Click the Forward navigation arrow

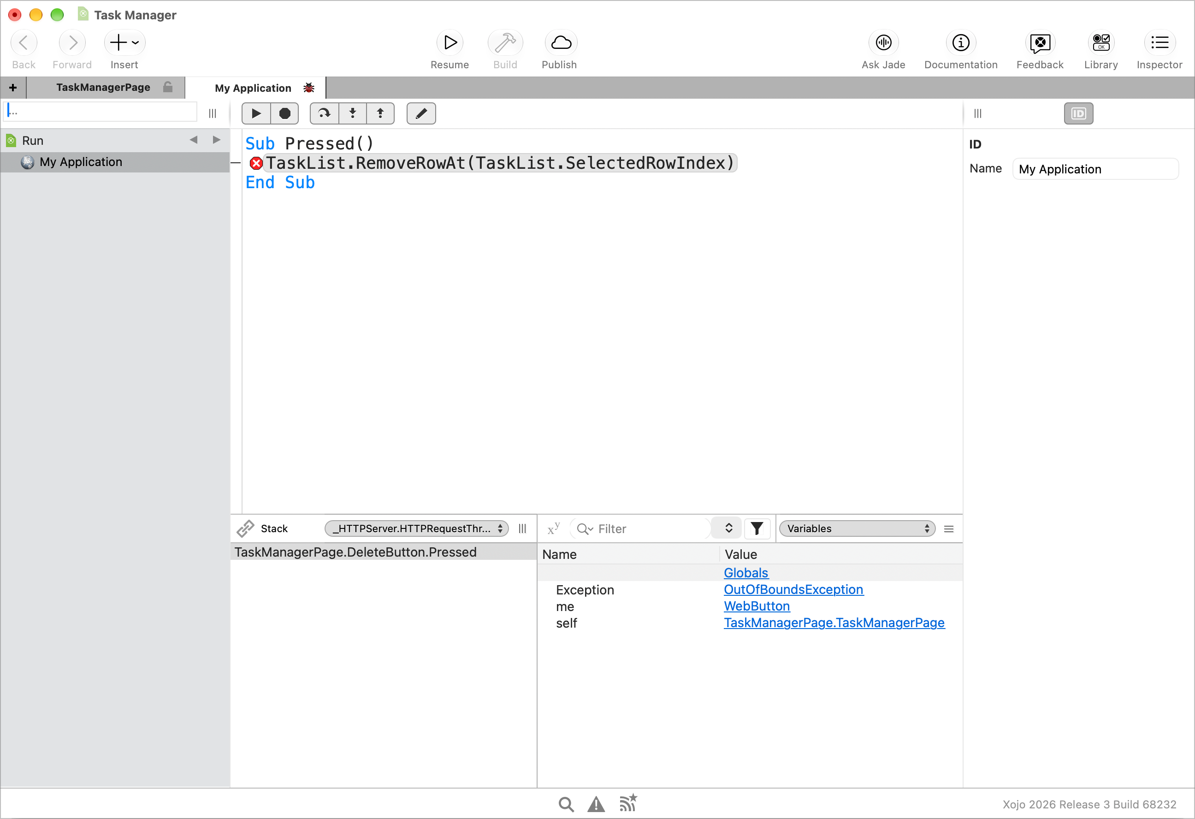tap(72, 43)
